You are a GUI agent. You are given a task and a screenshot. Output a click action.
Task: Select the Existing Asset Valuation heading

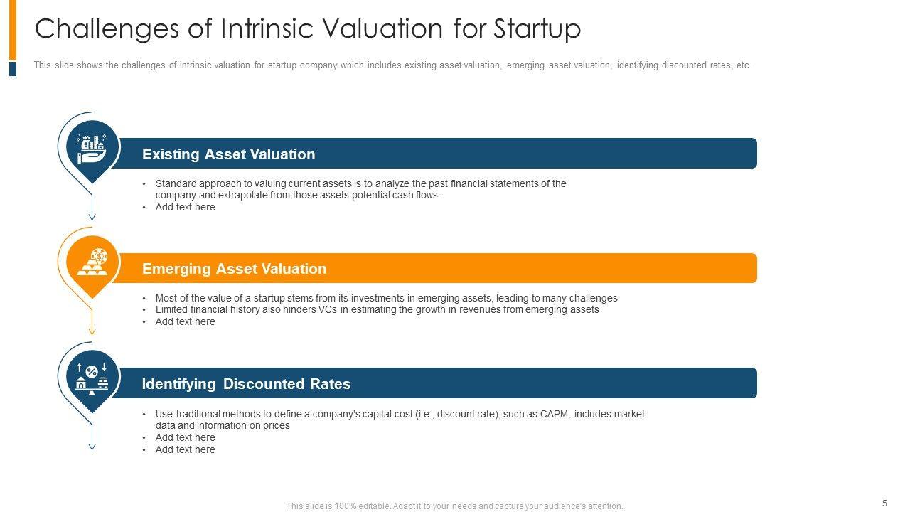[x=228, y=154]
